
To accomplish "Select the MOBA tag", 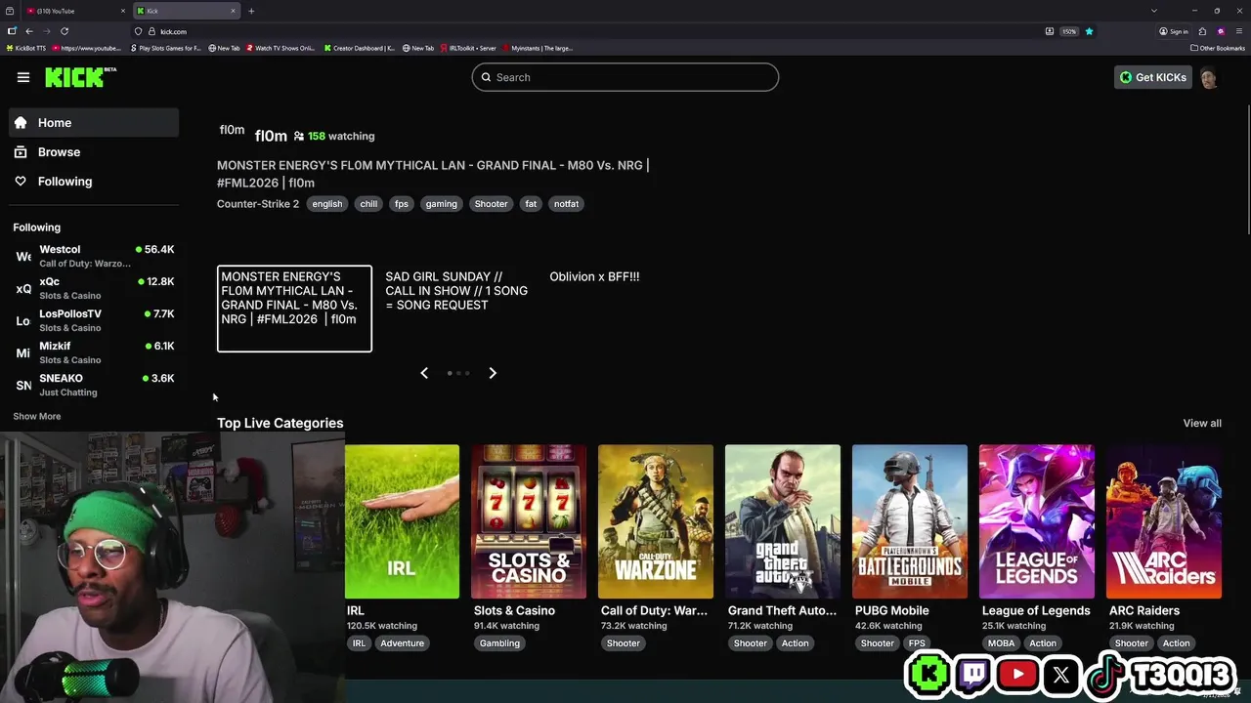I will coord(1001,643).
